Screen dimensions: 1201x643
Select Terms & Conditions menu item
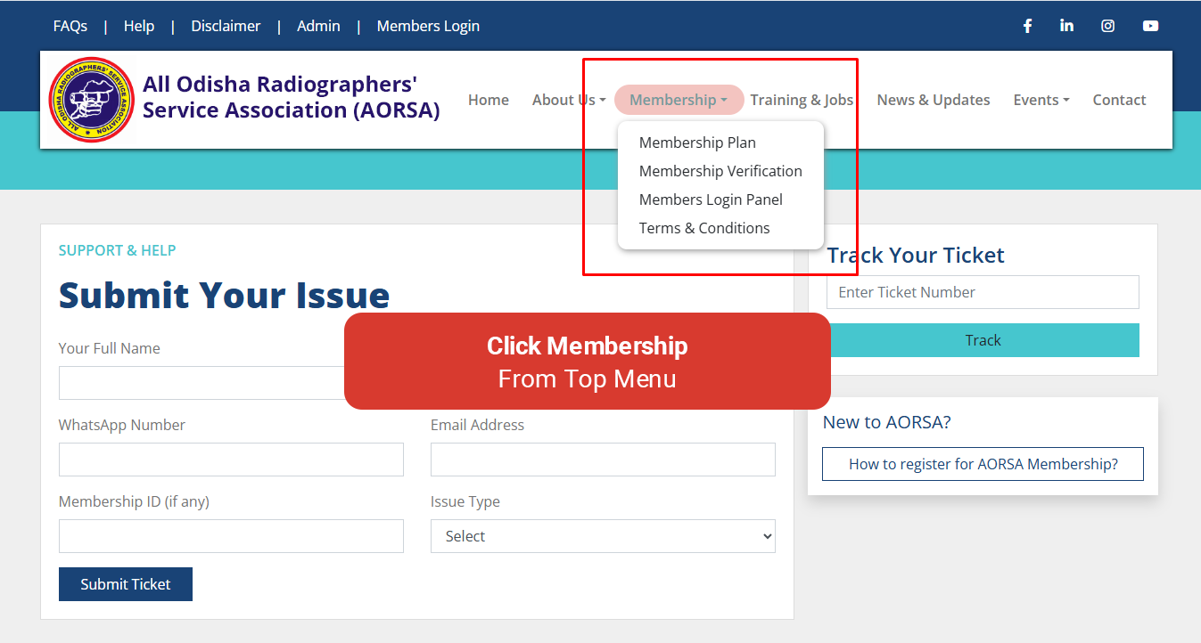[x=704, y=228]
